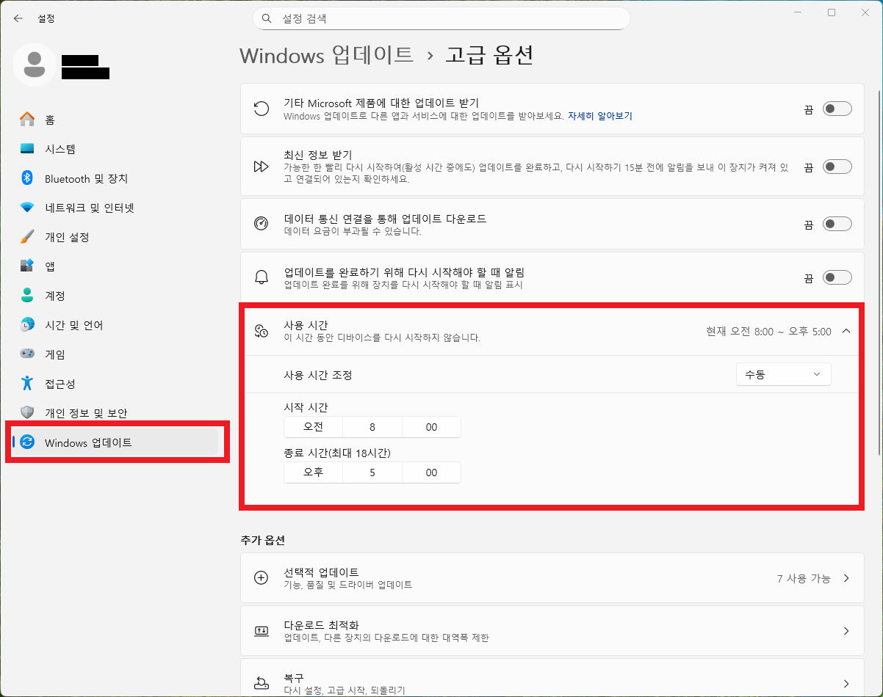Collapse the 사용 시간 section chevron

pos(846,332)
